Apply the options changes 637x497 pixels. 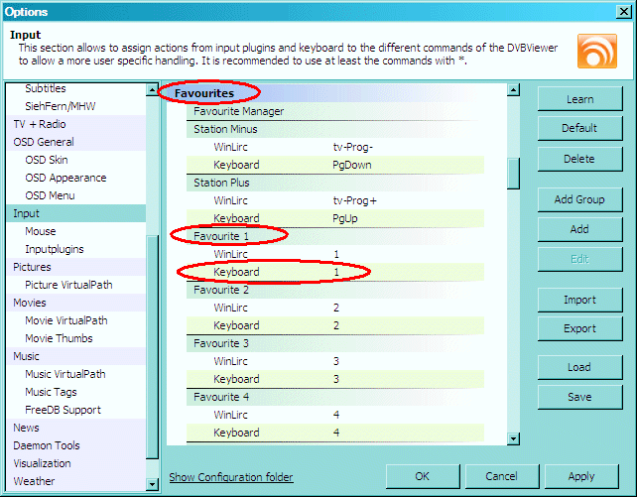pos(581,476)
